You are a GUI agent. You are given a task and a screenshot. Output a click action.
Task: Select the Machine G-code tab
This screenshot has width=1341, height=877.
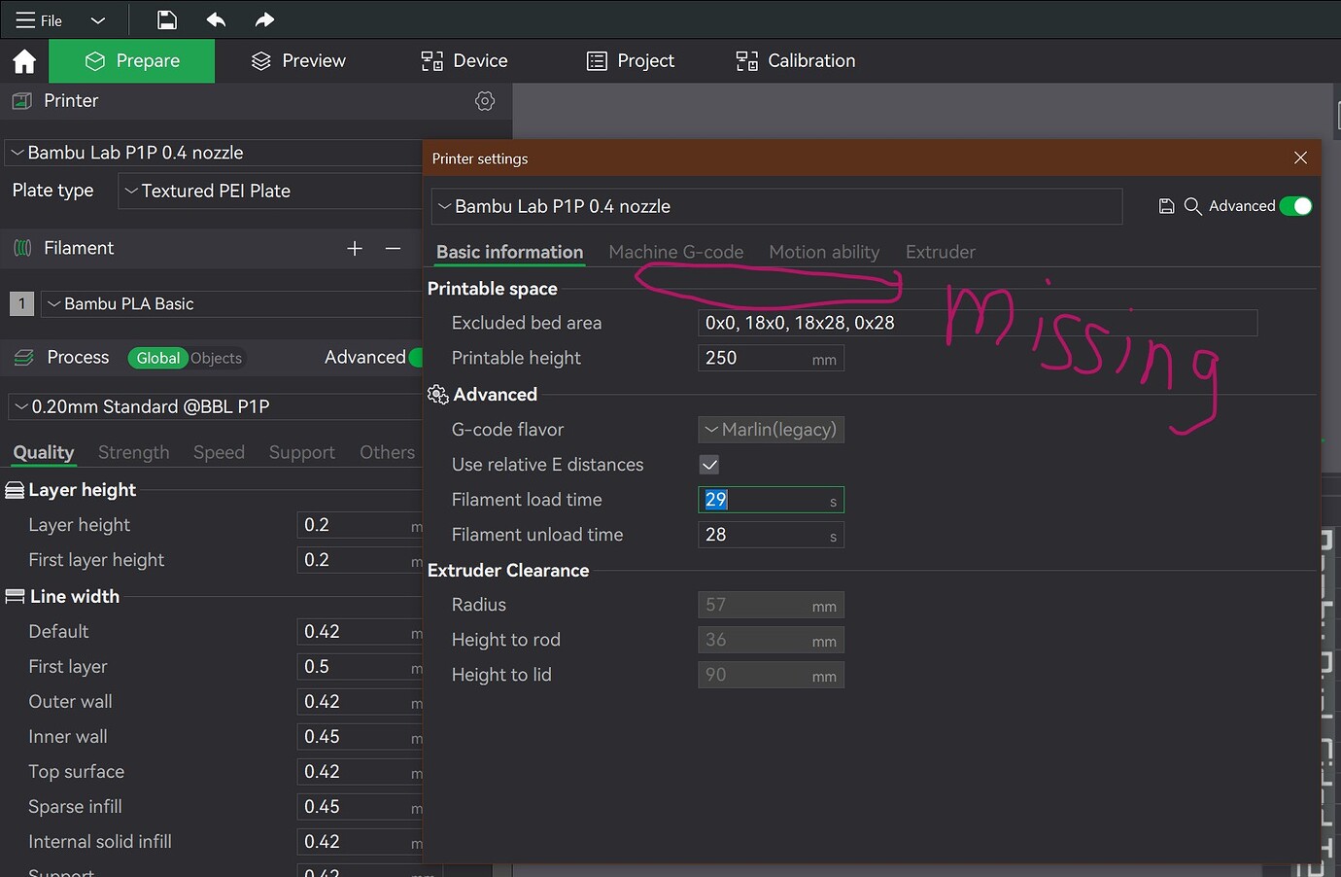[x=676, y=253]
